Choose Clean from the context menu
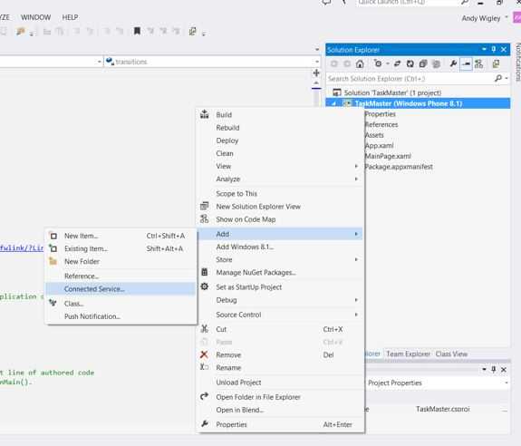521x446 pixels. point(281,153)
